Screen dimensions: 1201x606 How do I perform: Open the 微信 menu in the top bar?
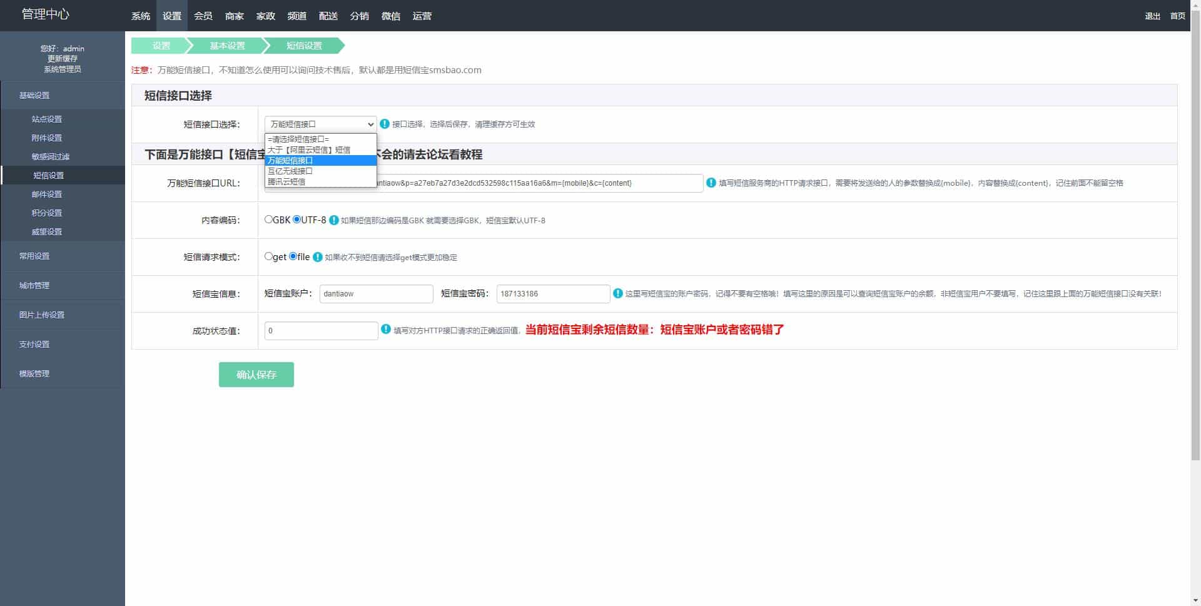coord(390,16)
